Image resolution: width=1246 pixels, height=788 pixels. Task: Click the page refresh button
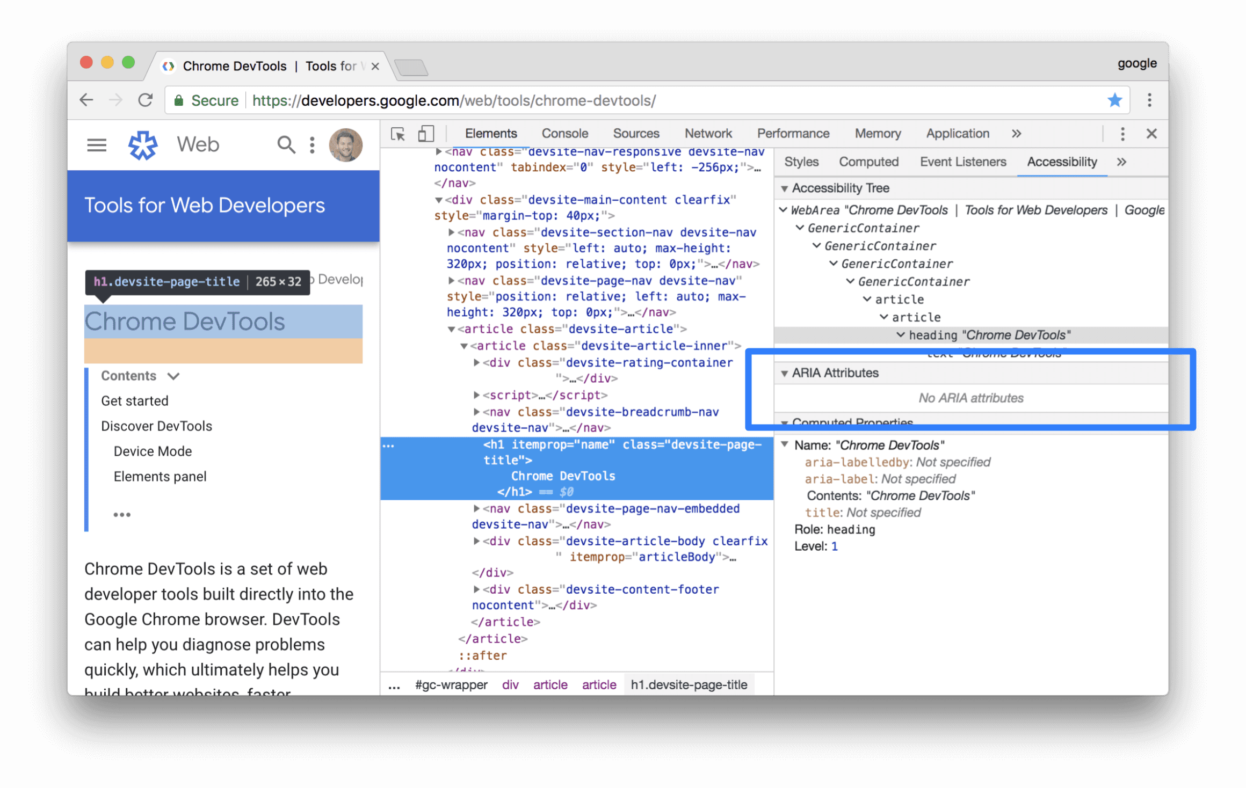pyautogui.click(x=144, y=100)
